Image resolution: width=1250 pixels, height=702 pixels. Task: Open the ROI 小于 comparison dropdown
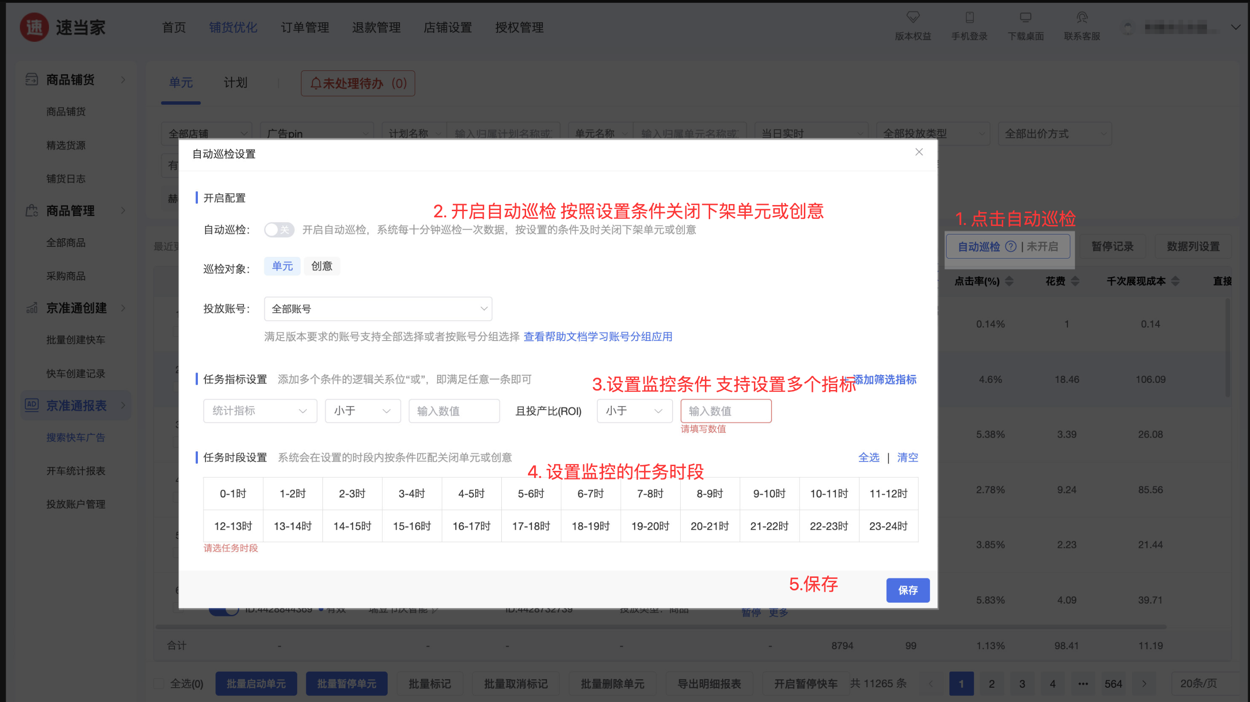(634, 411)
